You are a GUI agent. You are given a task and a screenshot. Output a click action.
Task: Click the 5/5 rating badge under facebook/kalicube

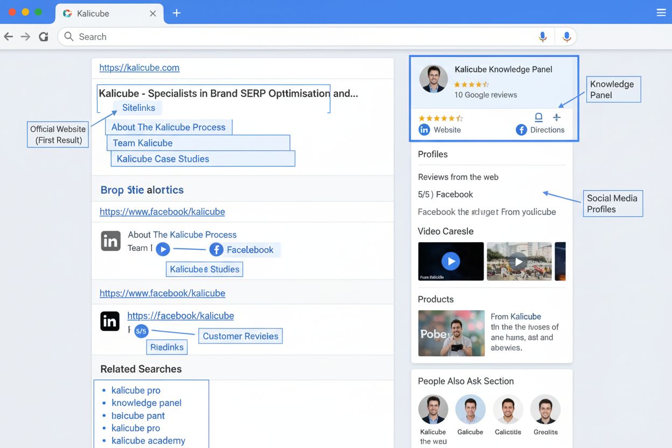click(141, 331)
